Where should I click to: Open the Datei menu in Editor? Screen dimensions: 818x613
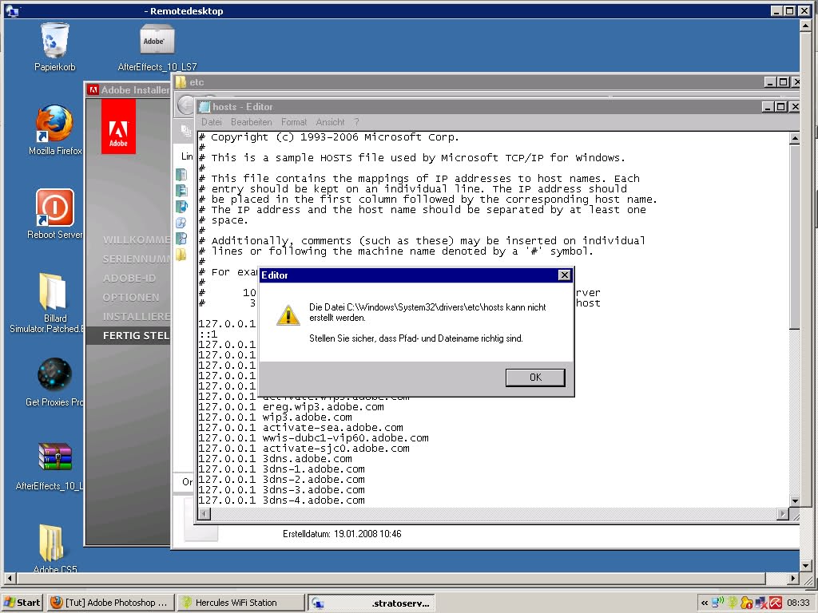point(212,122)
